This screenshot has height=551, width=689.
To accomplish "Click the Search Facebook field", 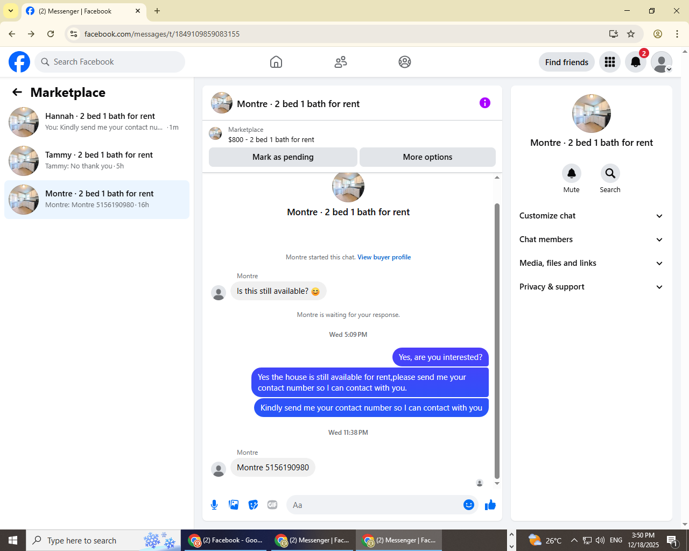I will 110,62.
